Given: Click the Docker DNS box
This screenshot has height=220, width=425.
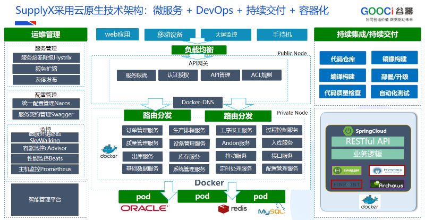Looking at the screenshot, I should (x=198, y=102).
